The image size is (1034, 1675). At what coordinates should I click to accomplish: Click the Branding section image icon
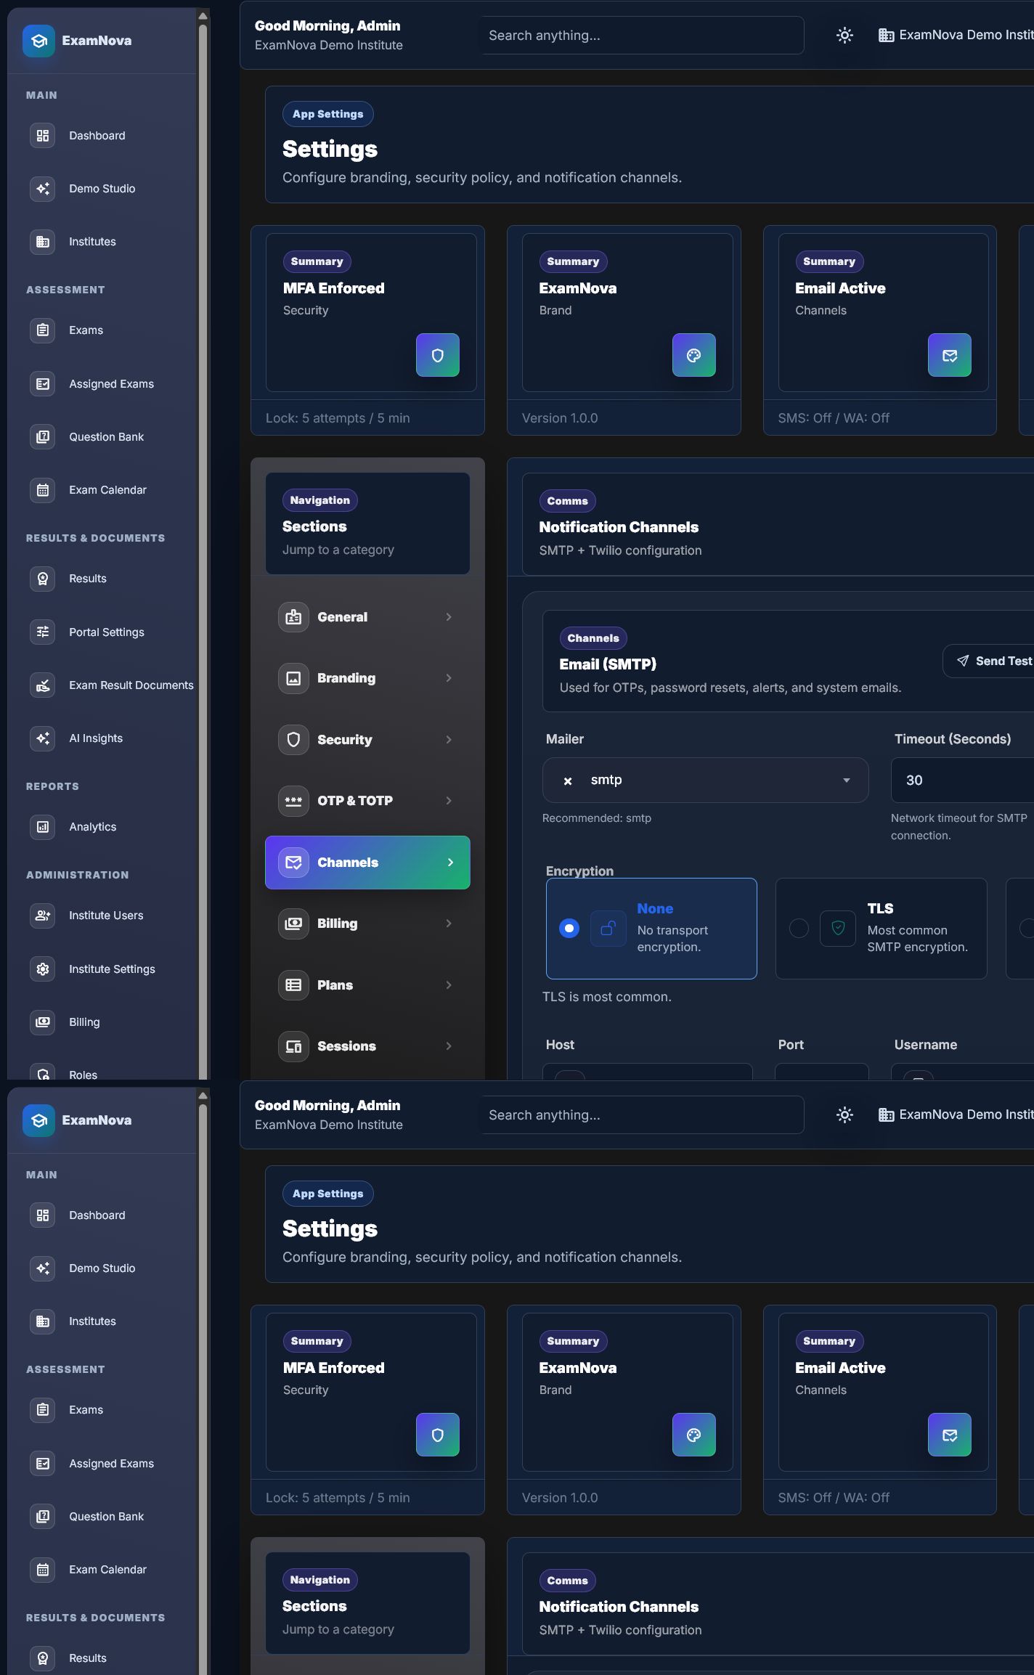point(293,677)
